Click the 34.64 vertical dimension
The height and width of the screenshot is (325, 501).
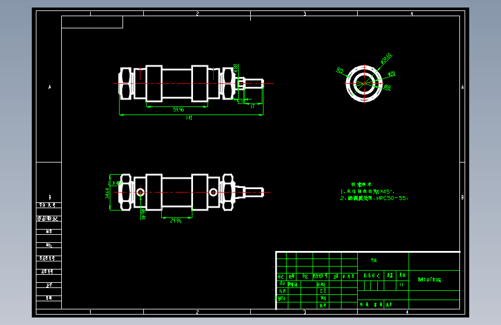click(107, 193)
